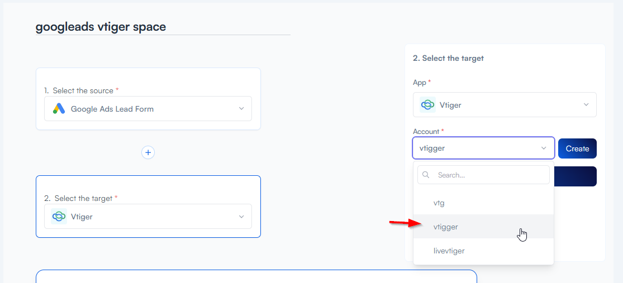Click the magnifier icon in account search

click(x=426, y=175)
